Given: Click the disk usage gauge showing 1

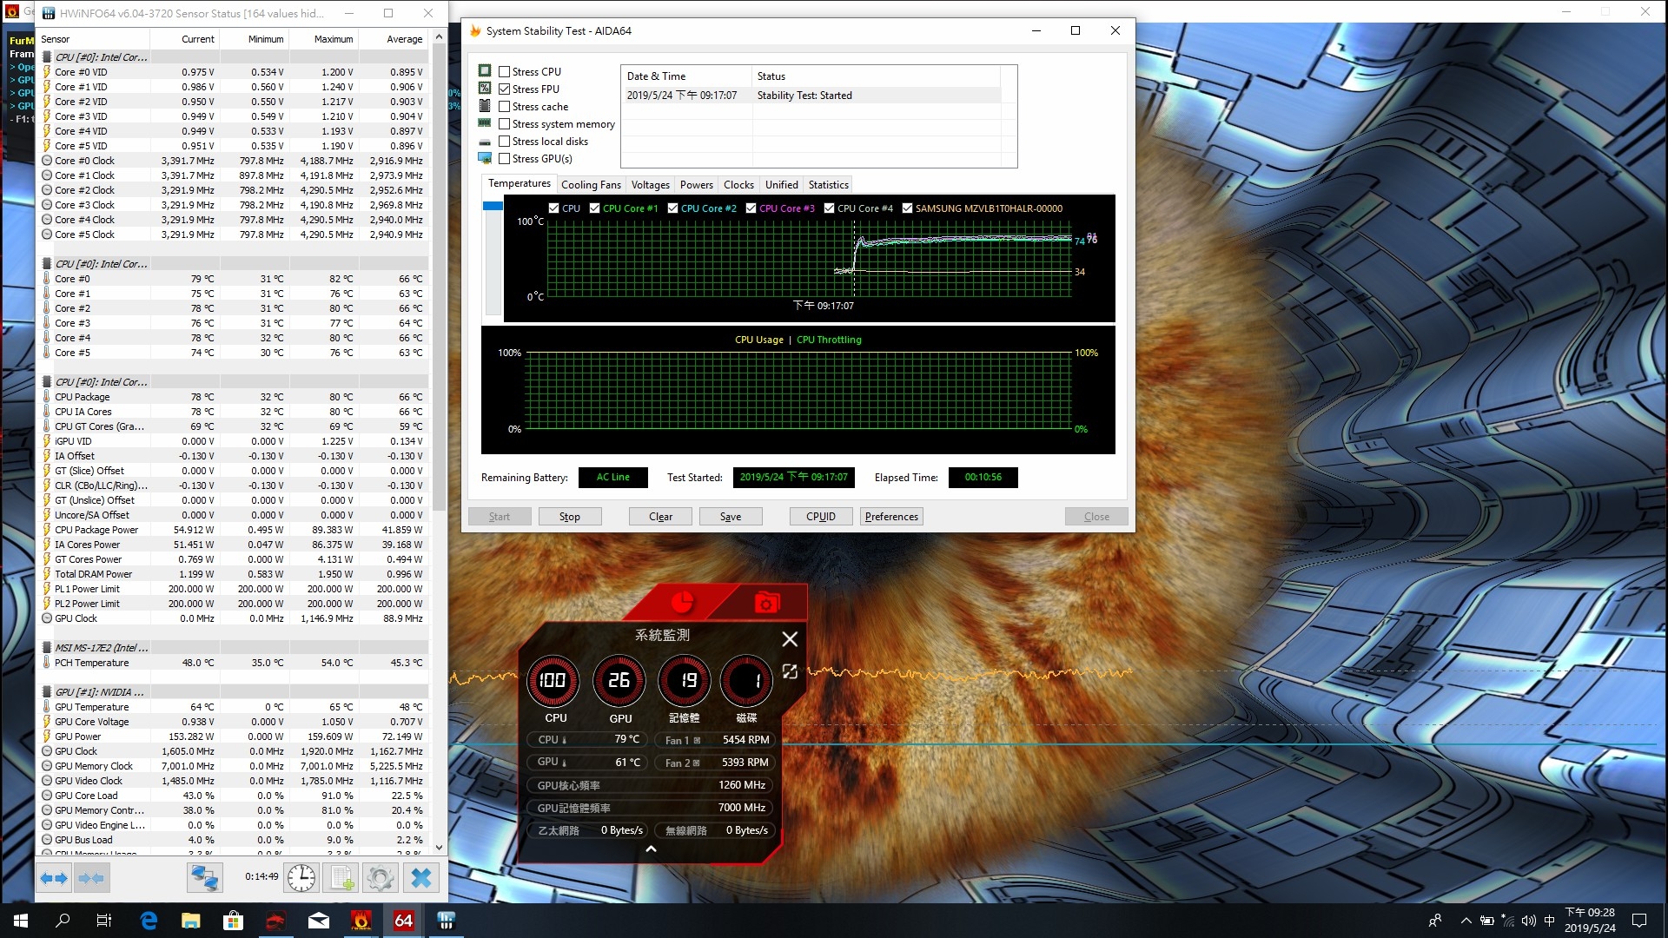Looking at the screenshot, I should click(746, 681).
